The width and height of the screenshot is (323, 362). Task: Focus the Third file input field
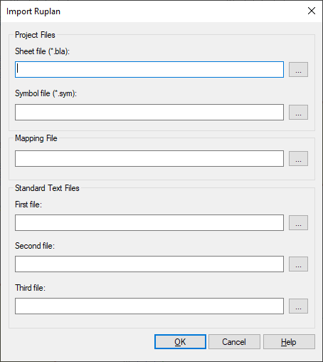point(149,306)
